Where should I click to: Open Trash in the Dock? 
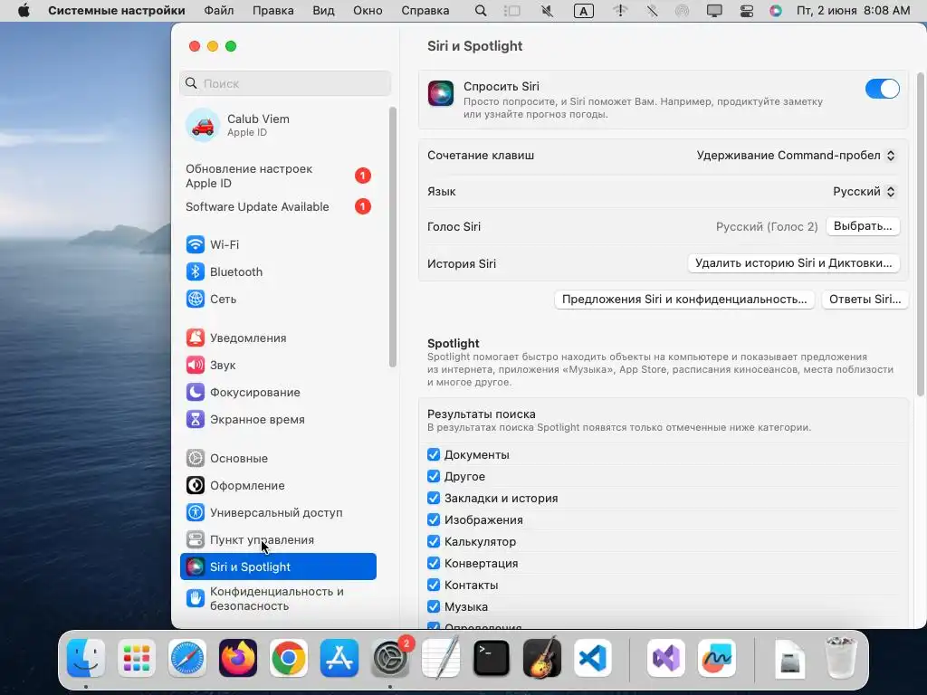841,657
